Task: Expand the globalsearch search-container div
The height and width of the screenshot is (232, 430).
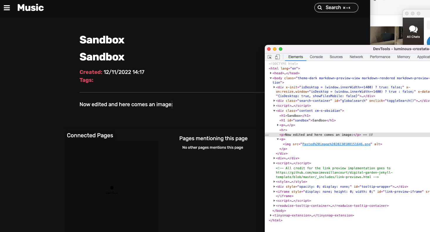Action: 274,101
